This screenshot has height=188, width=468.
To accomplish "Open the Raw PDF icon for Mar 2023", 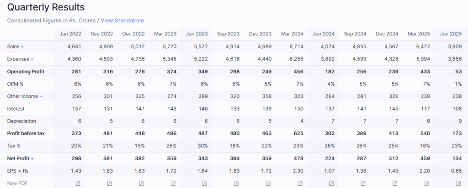I will tap(173, 183).
